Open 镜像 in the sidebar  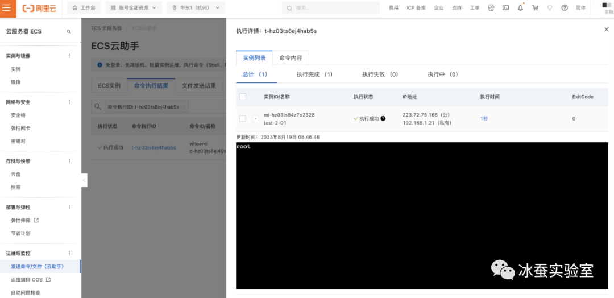point(16,82)
